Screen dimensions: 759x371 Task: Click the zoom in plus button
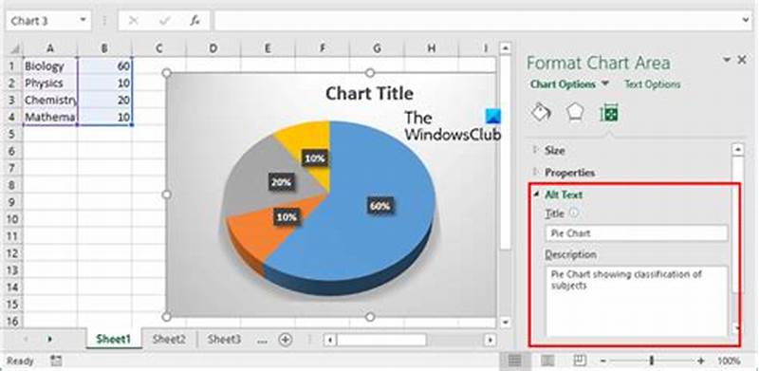[x=701, y=361]
